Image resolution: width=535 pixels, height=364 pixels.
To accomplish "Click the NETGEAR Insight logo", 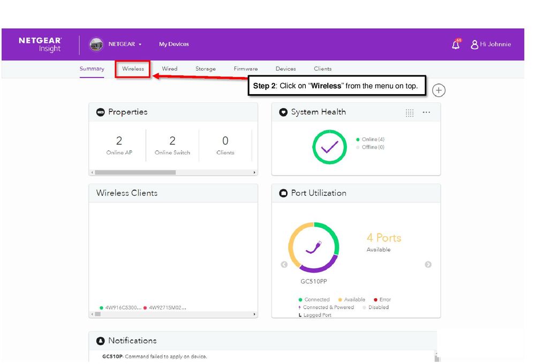I will pyautogui.click(x=40, y=44).
